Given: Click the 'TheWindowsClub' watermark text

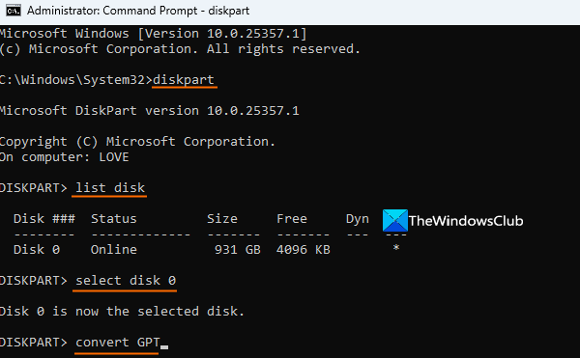Looking at the screenshot, I should (x=466, y=221).
